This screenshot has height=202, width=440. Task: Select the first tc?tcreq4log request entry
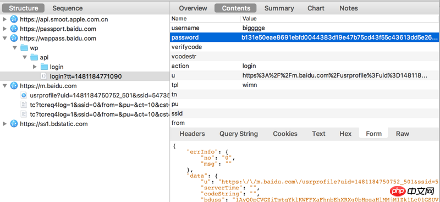[95, 105]
